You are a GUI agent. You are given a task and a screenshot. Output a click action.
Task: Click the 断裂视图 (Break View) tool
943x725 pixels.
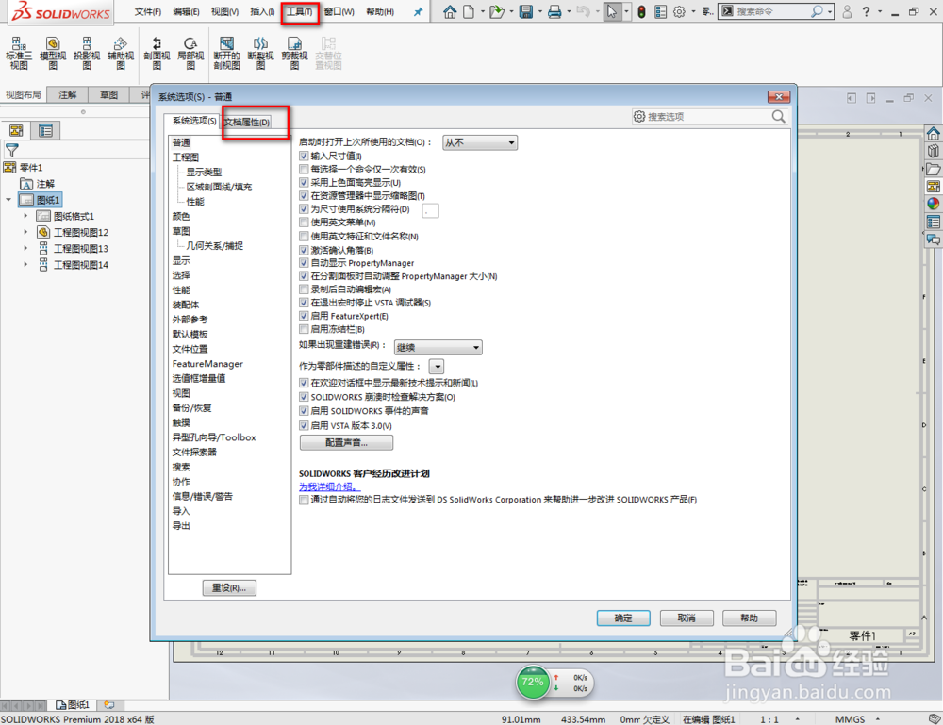click(260, 53)
